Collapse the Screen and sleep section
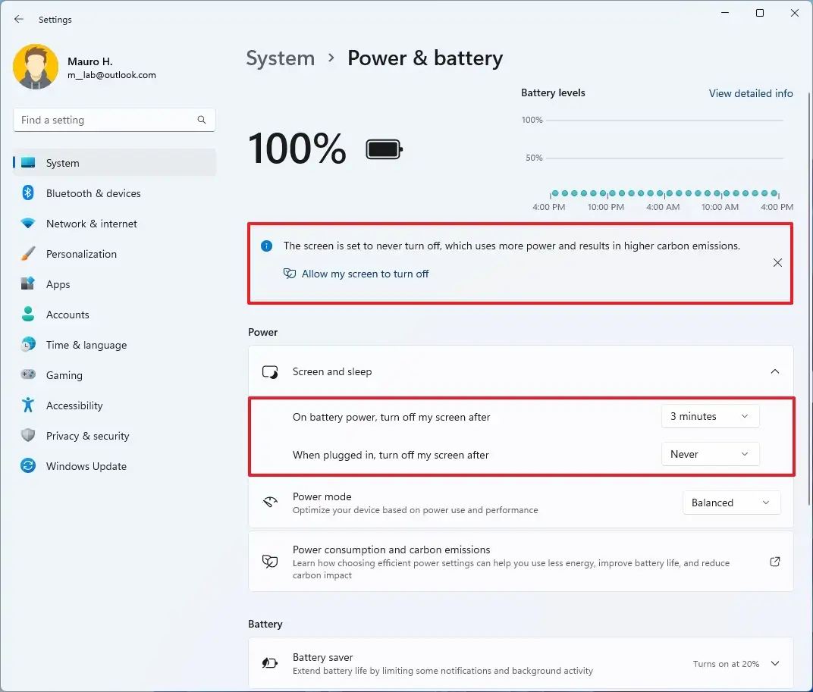The width and height of the screenshot is (813, 692). point(774,371)
